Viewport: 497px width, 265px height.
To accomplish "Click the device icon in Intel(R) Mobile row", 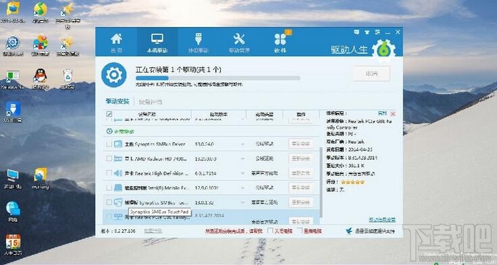I will tap(118, 187).
